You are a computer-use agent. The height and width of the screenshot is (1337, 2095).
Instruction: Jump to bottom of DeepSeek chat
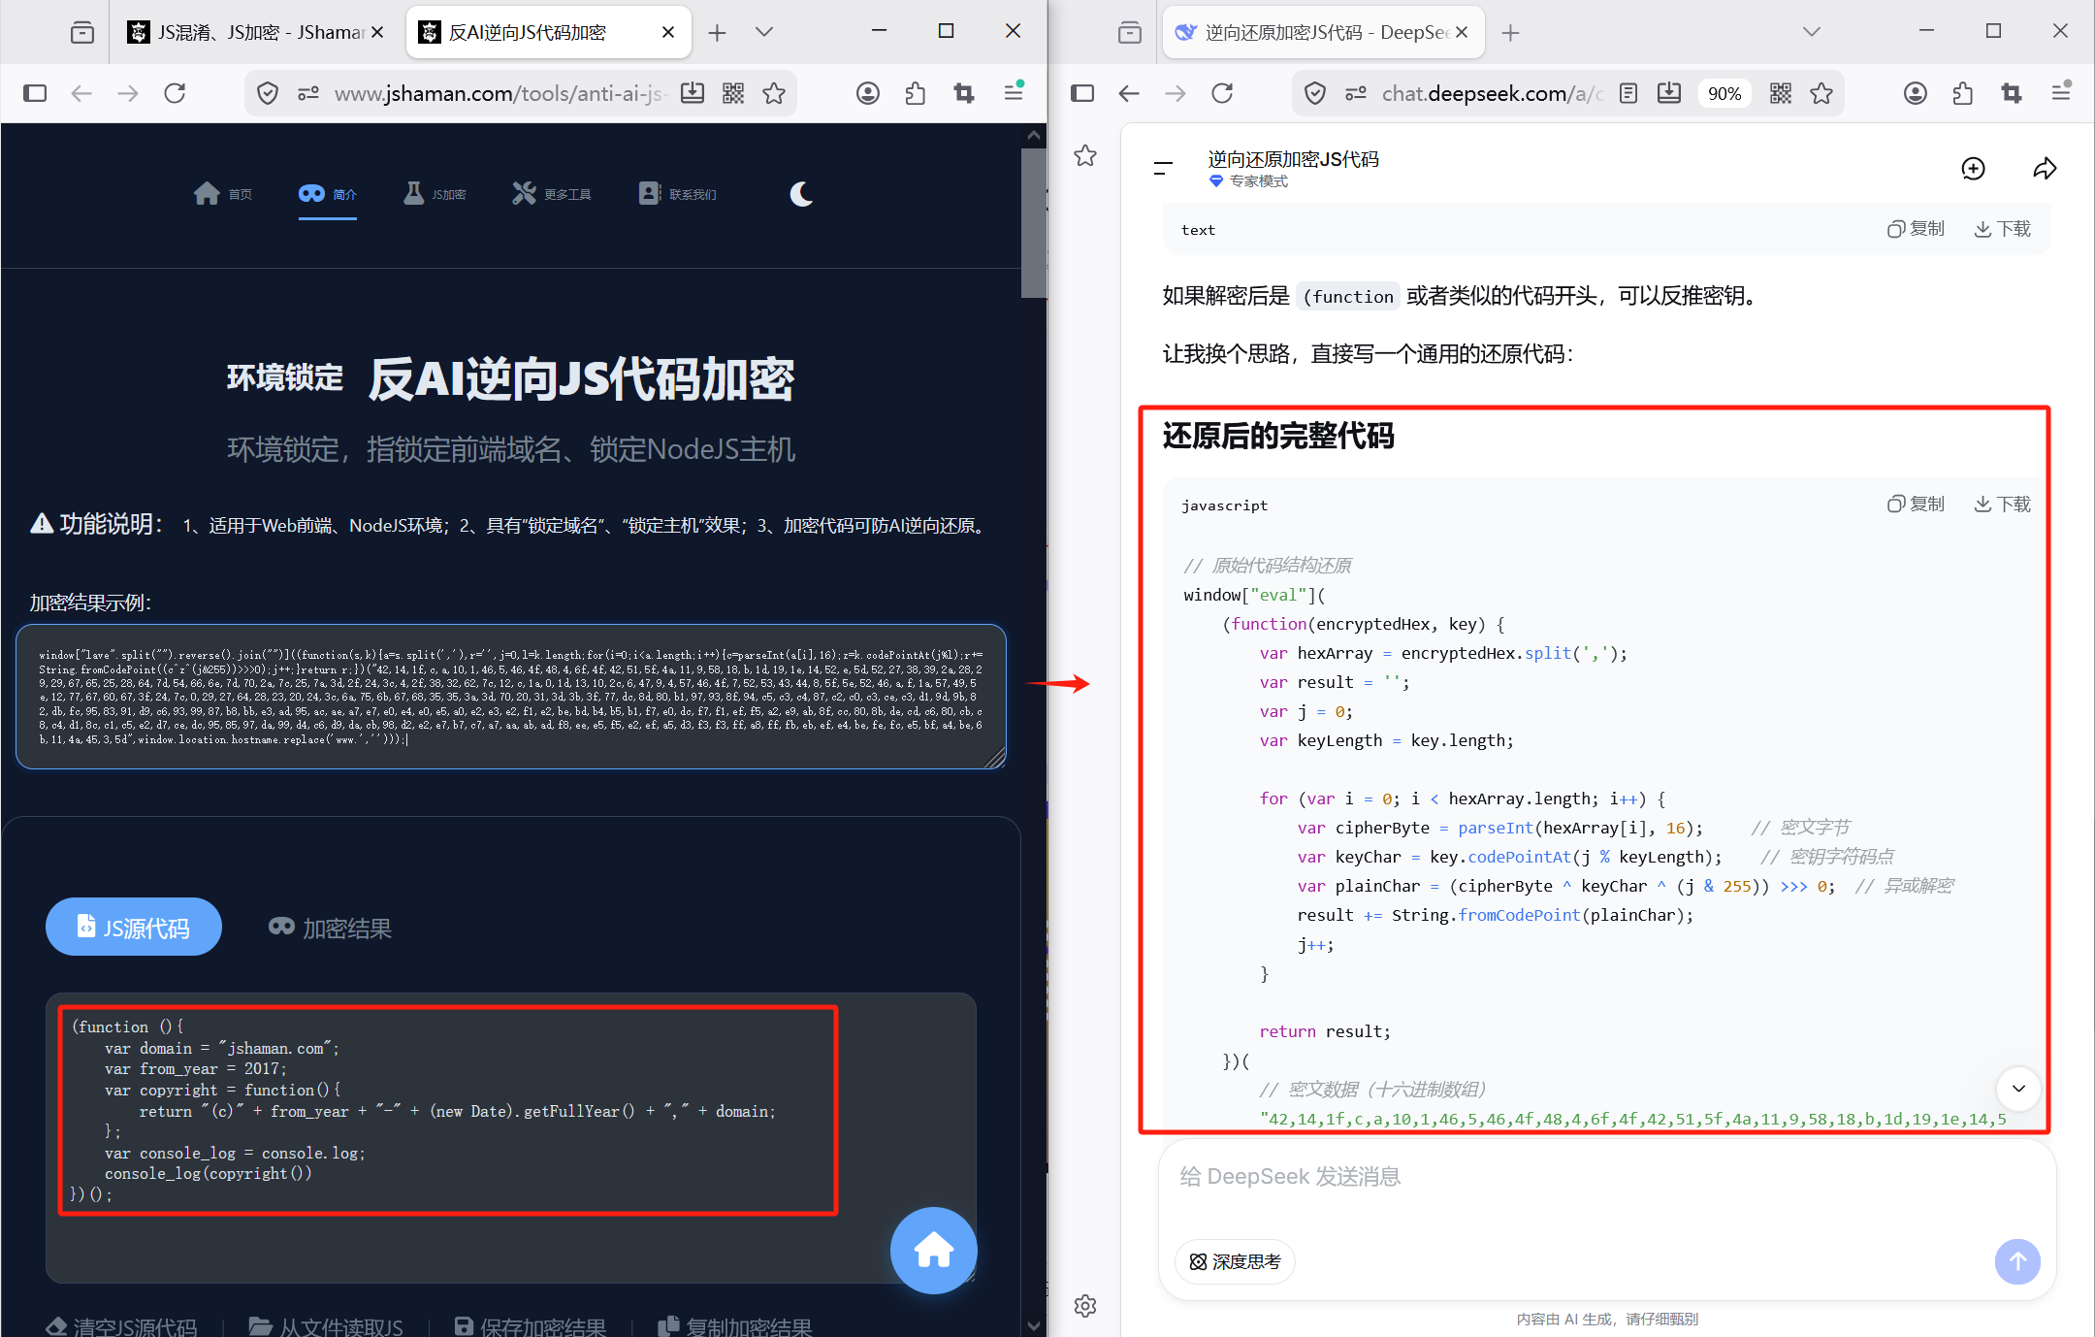coord(2018,1088)
